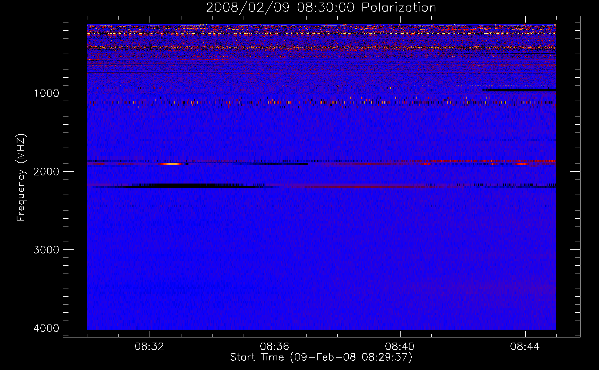Click the 08:36 time tick label

274,347
